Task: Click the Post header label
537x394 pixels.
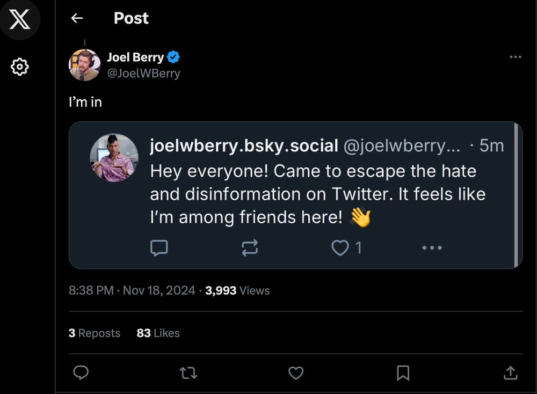Action: (130, 18)
